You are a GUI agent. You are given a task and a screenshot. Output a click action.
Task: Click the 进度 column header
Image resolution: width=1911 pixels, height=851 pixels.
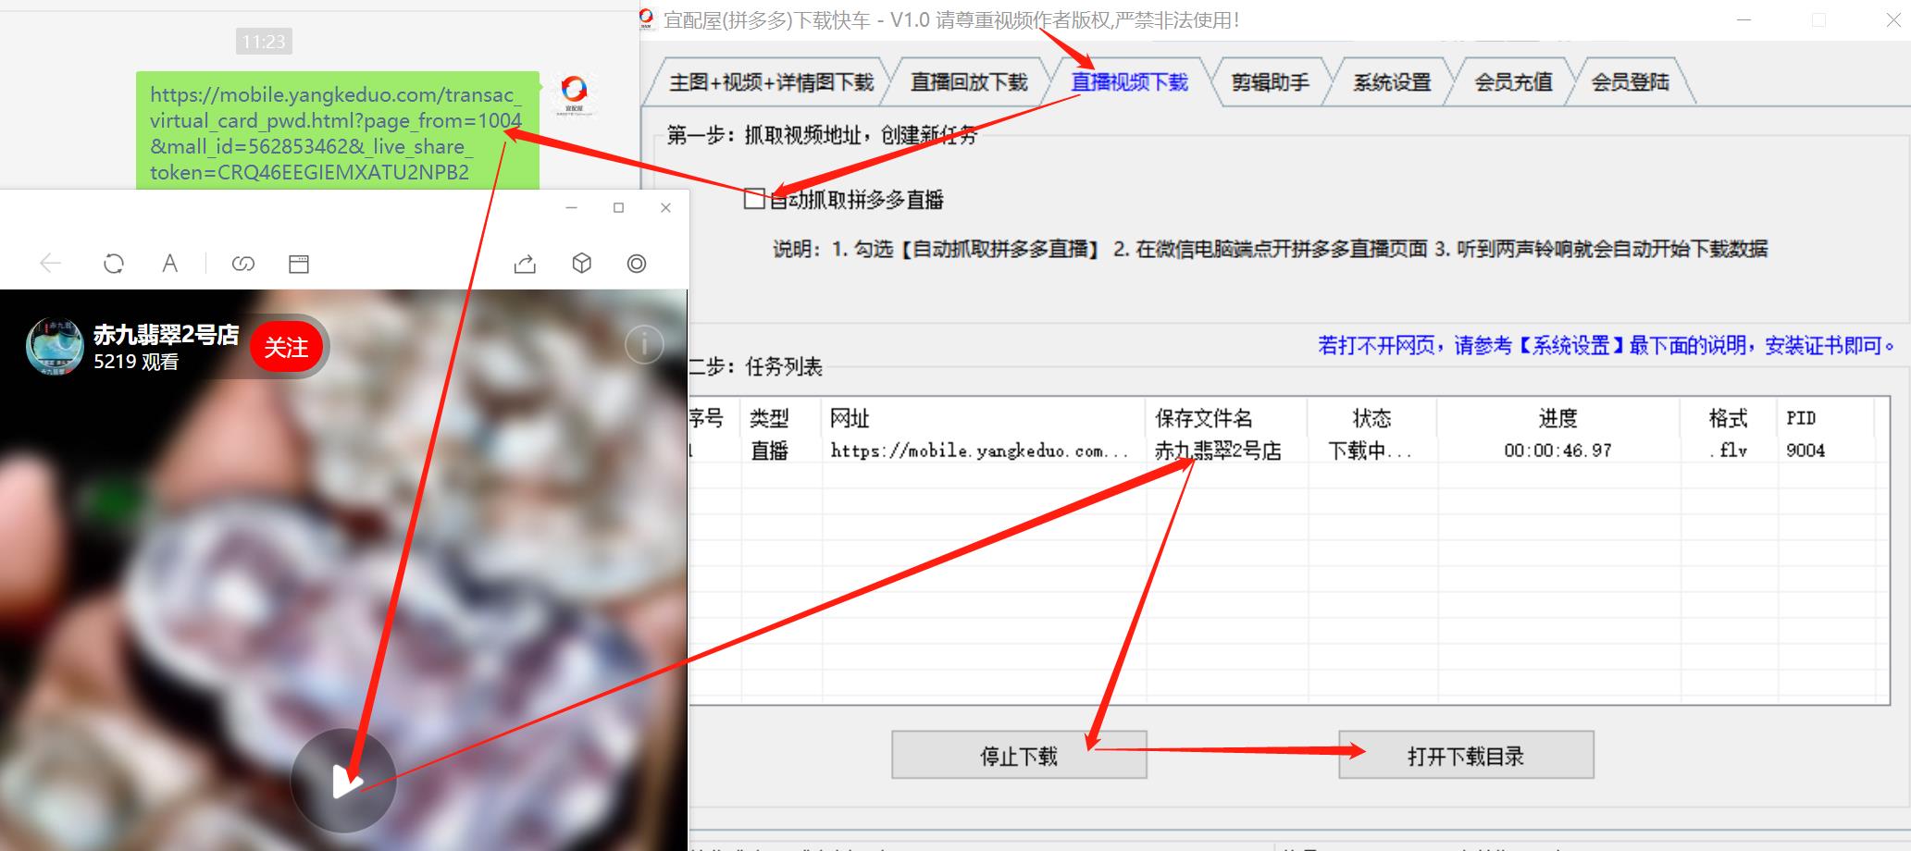1557,418
